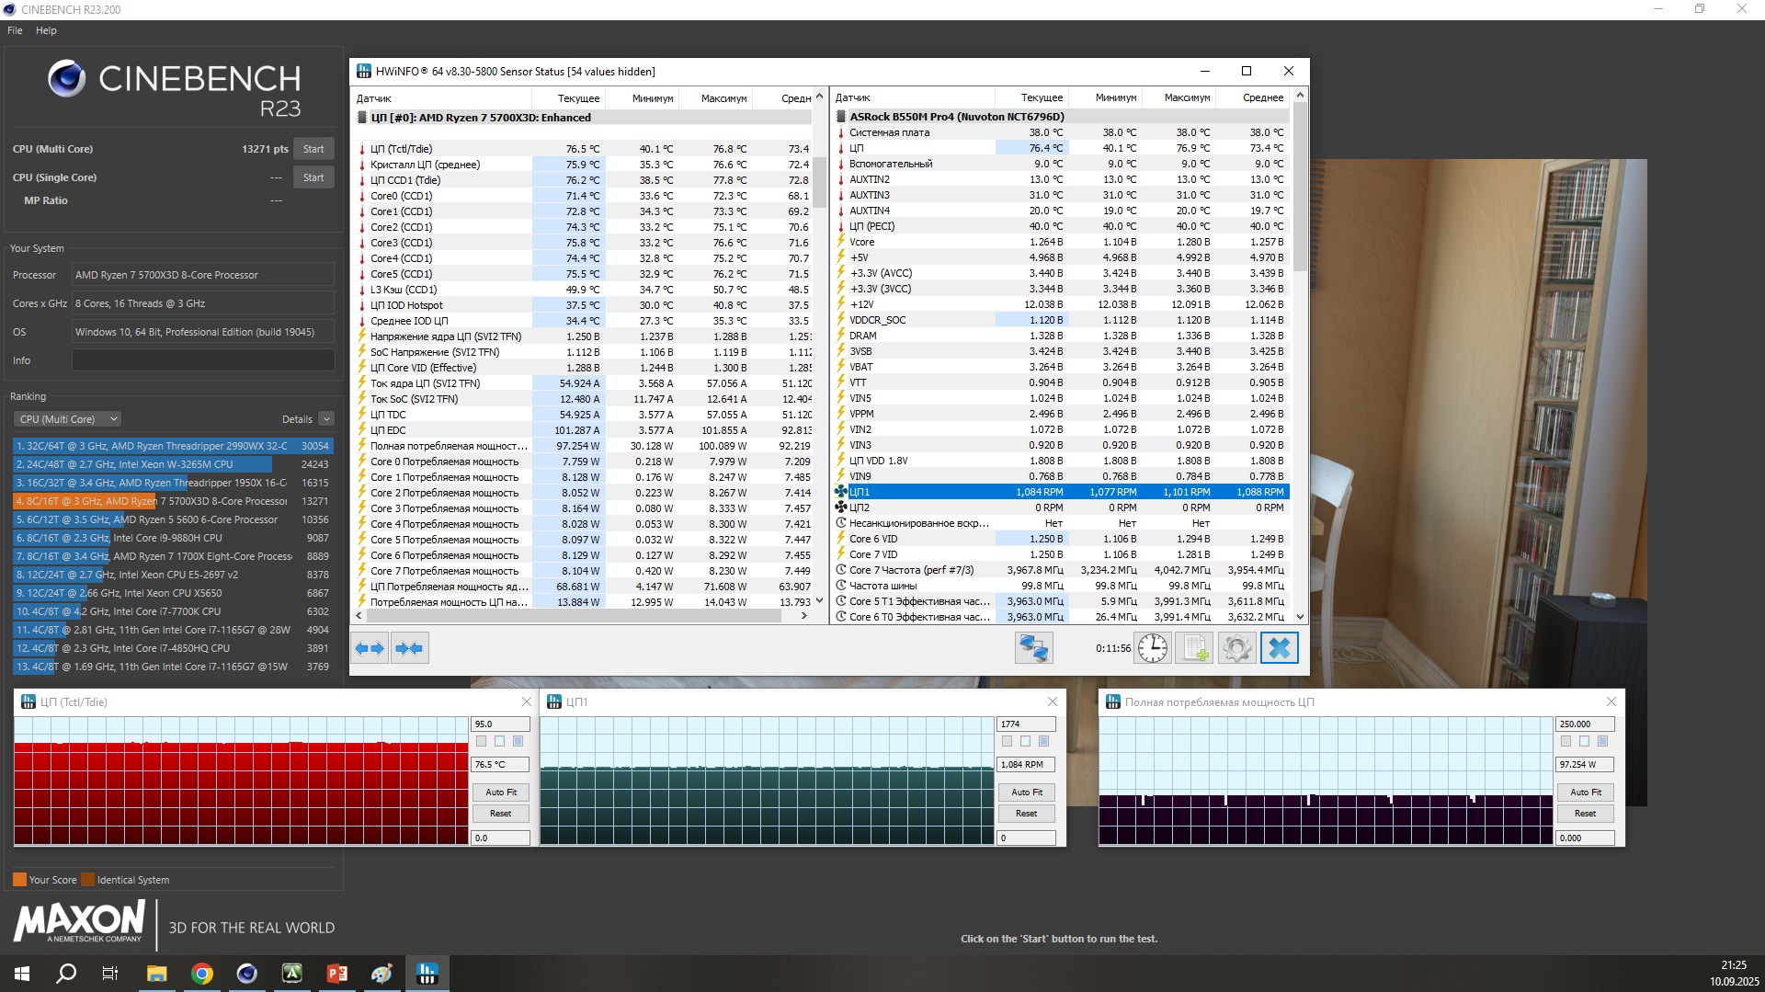This screenshot has height=992, width=1765.
Task: Open Windows taskbar search
Action: [66, 974]
